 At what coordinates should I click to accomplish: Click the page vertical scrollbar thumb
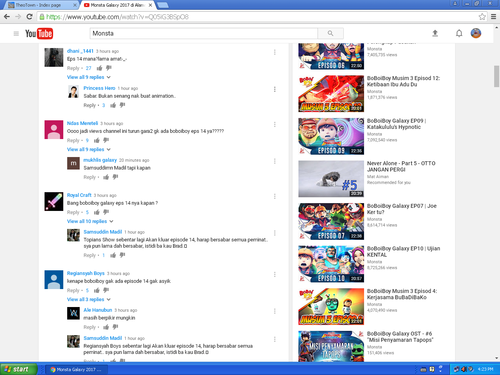[x=496, y=76]
